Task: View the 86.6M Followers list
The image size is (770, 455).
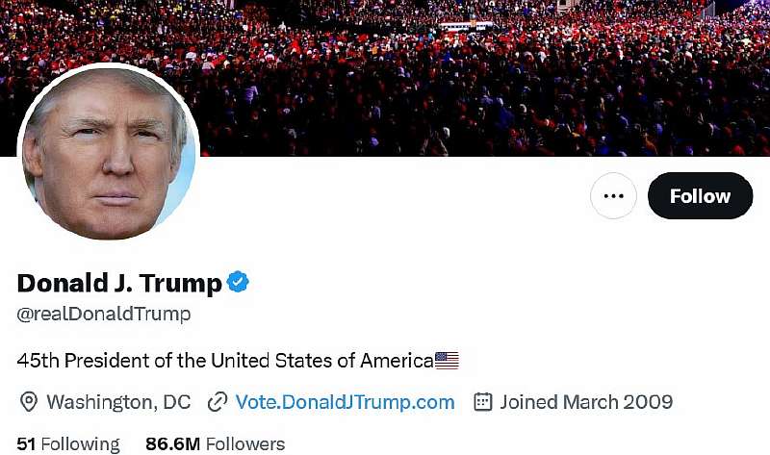Action: pos(215,443)
